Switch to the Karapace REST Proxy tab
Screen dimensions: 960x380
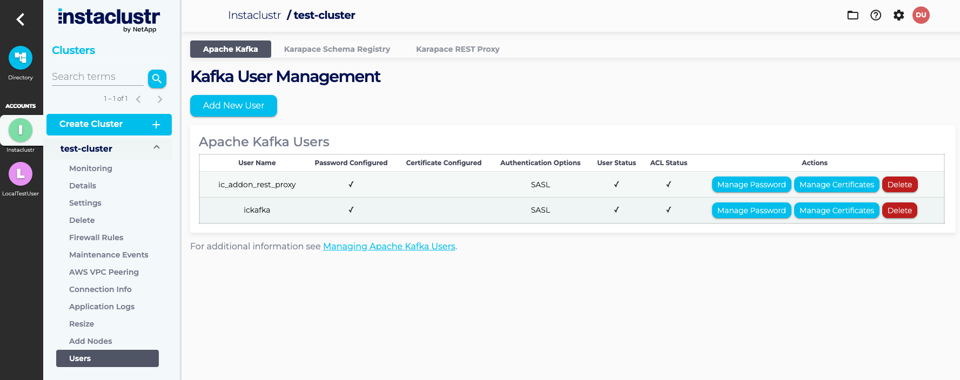tap(458, 49)
